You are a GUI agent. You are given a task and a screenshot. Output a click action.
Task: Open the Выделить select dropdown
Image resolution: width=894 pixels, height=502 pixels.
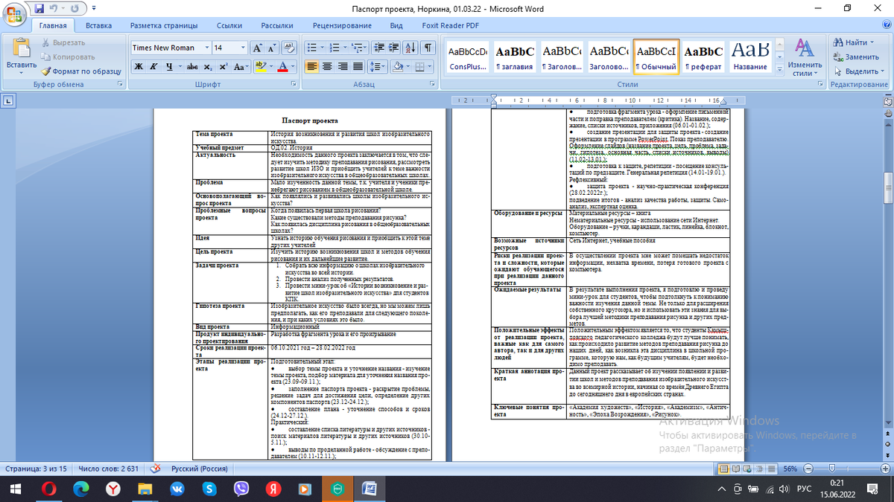(858, 71)
